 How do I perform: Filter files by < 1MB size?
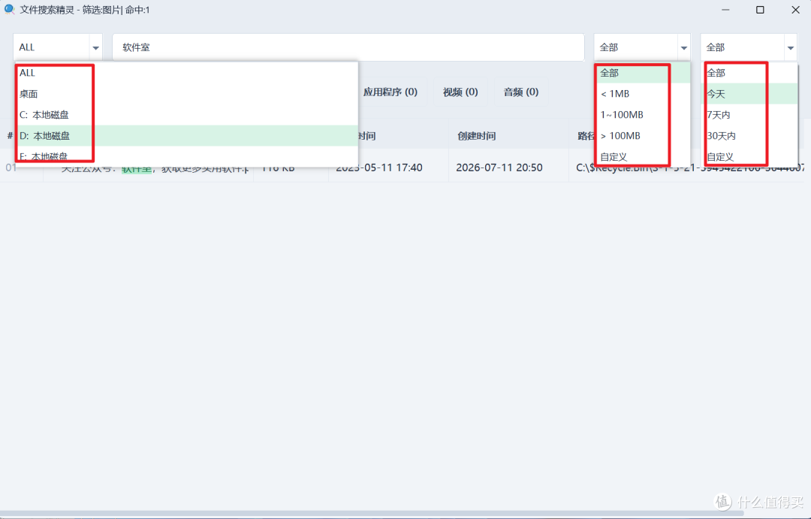(642, 94)
